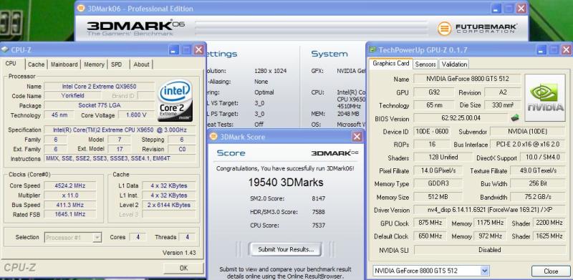Image resolution: width=573 pixels, height=280 pixels.
Task: Click the Core Speed value 4524.2 MHz
Action: [70, 185]
